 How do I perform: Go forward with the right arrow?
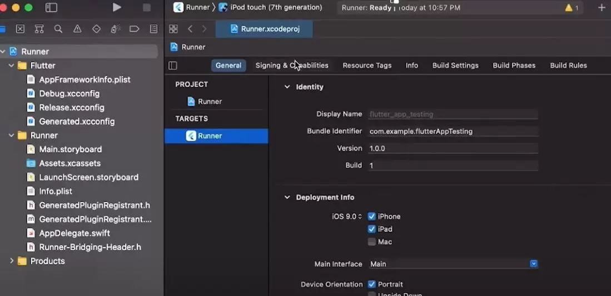pyautogui.click(x=204, y=29)
